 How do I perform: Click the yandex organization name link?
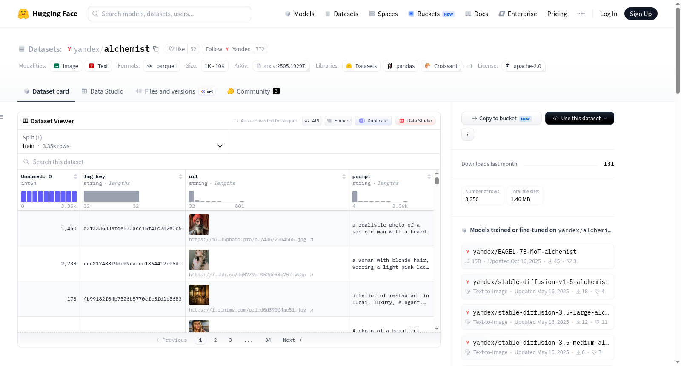[86, 49]
